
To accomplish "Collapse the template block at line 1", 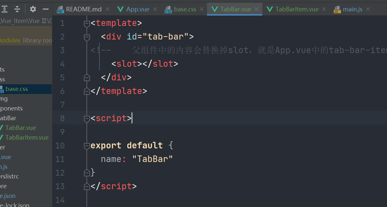I will (87, 24).
